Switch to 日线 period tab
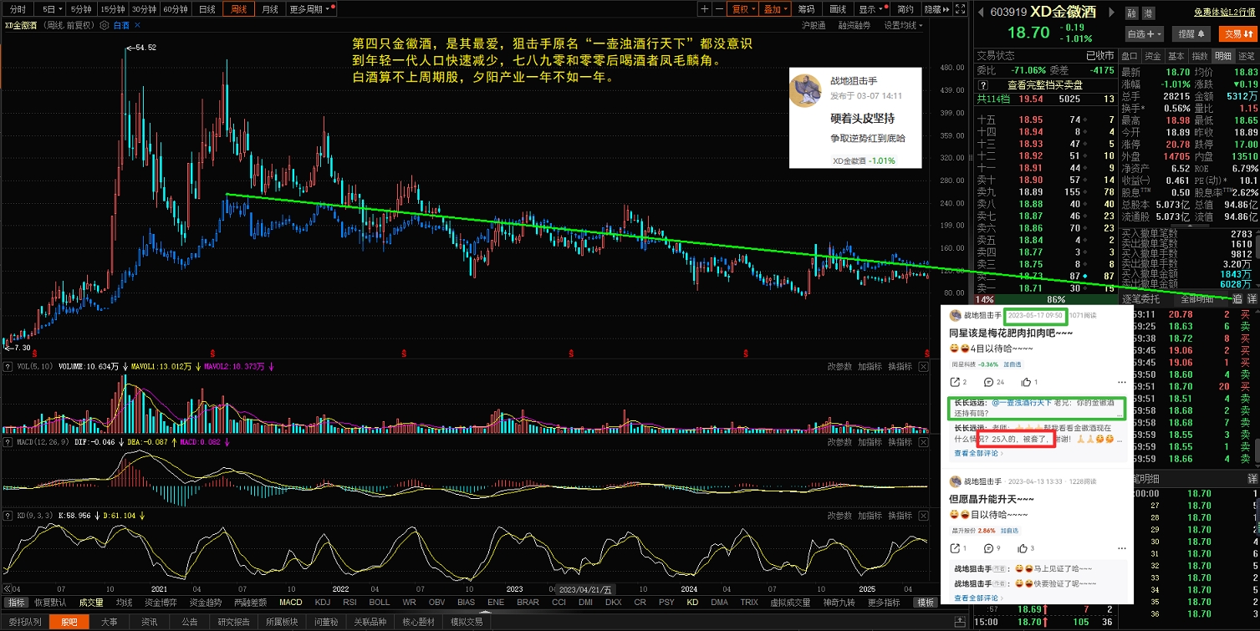The width and height of the screenshot is (1260, 631). tap(206, 9)
